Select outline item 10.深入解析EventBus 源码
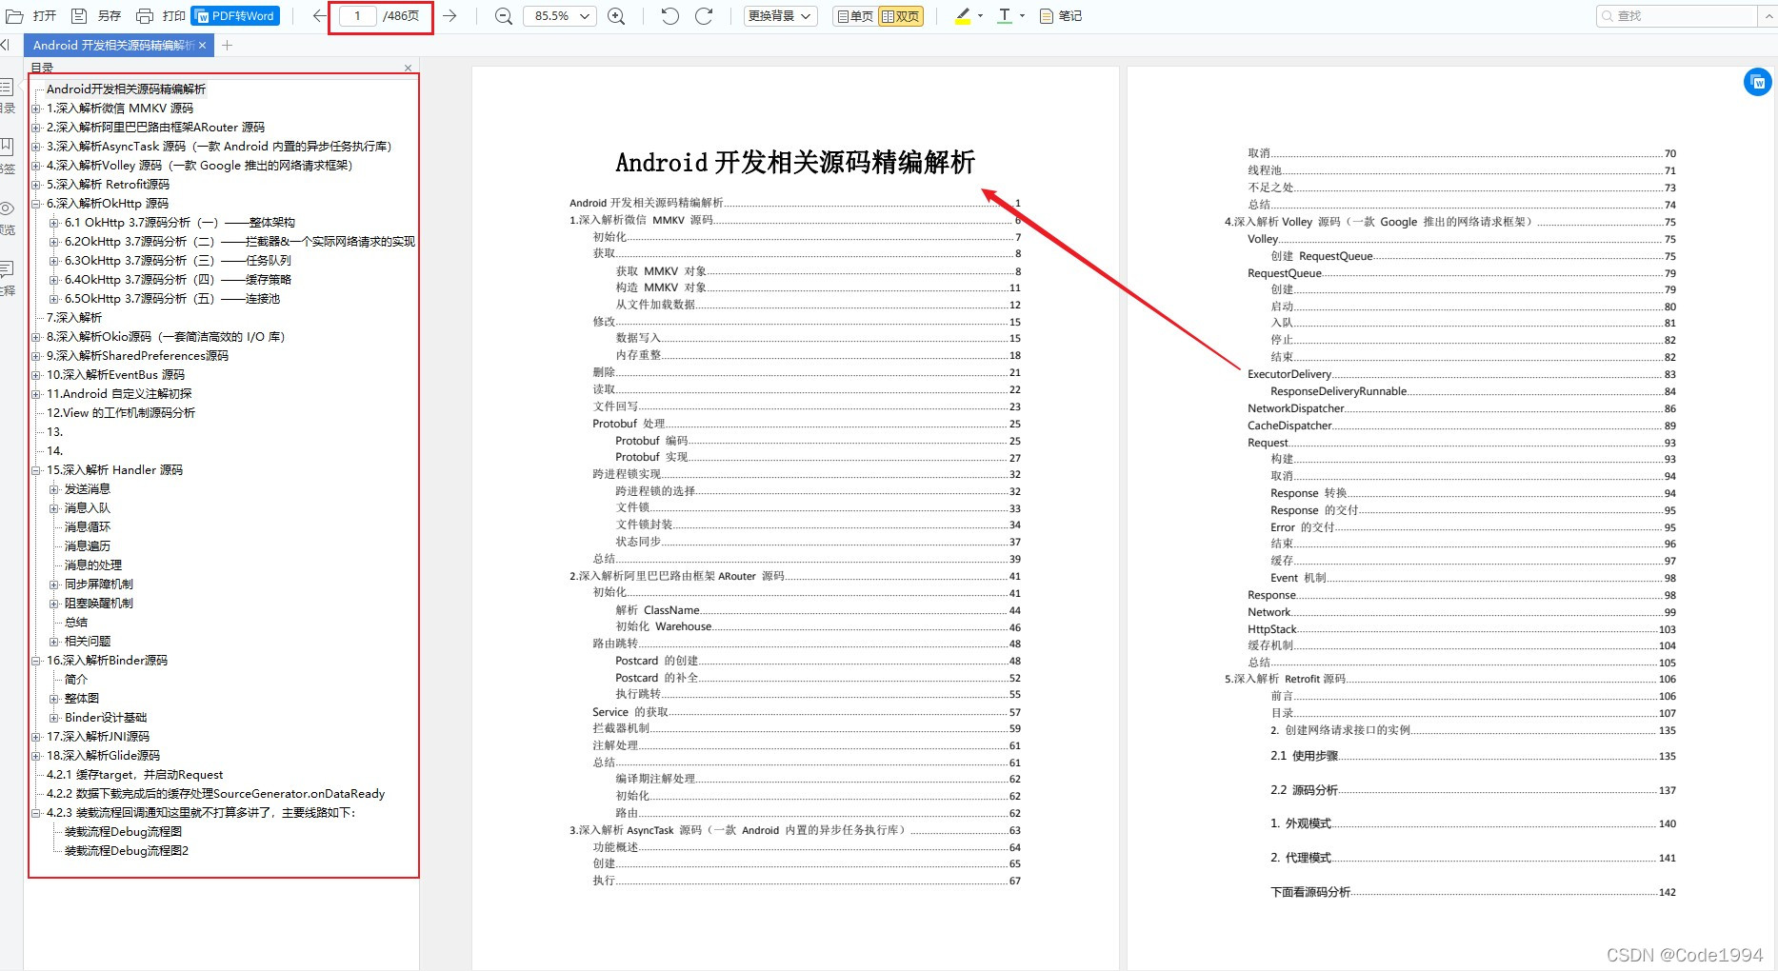 click(115, 375)
